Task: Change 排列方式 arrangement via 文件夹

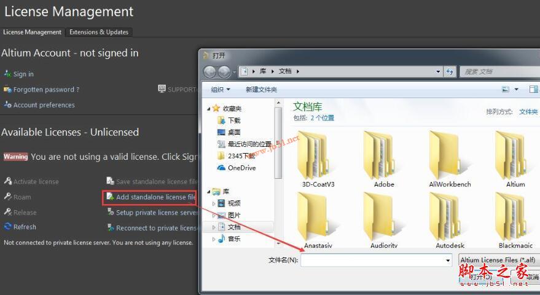Action: [x=528, y=112]
